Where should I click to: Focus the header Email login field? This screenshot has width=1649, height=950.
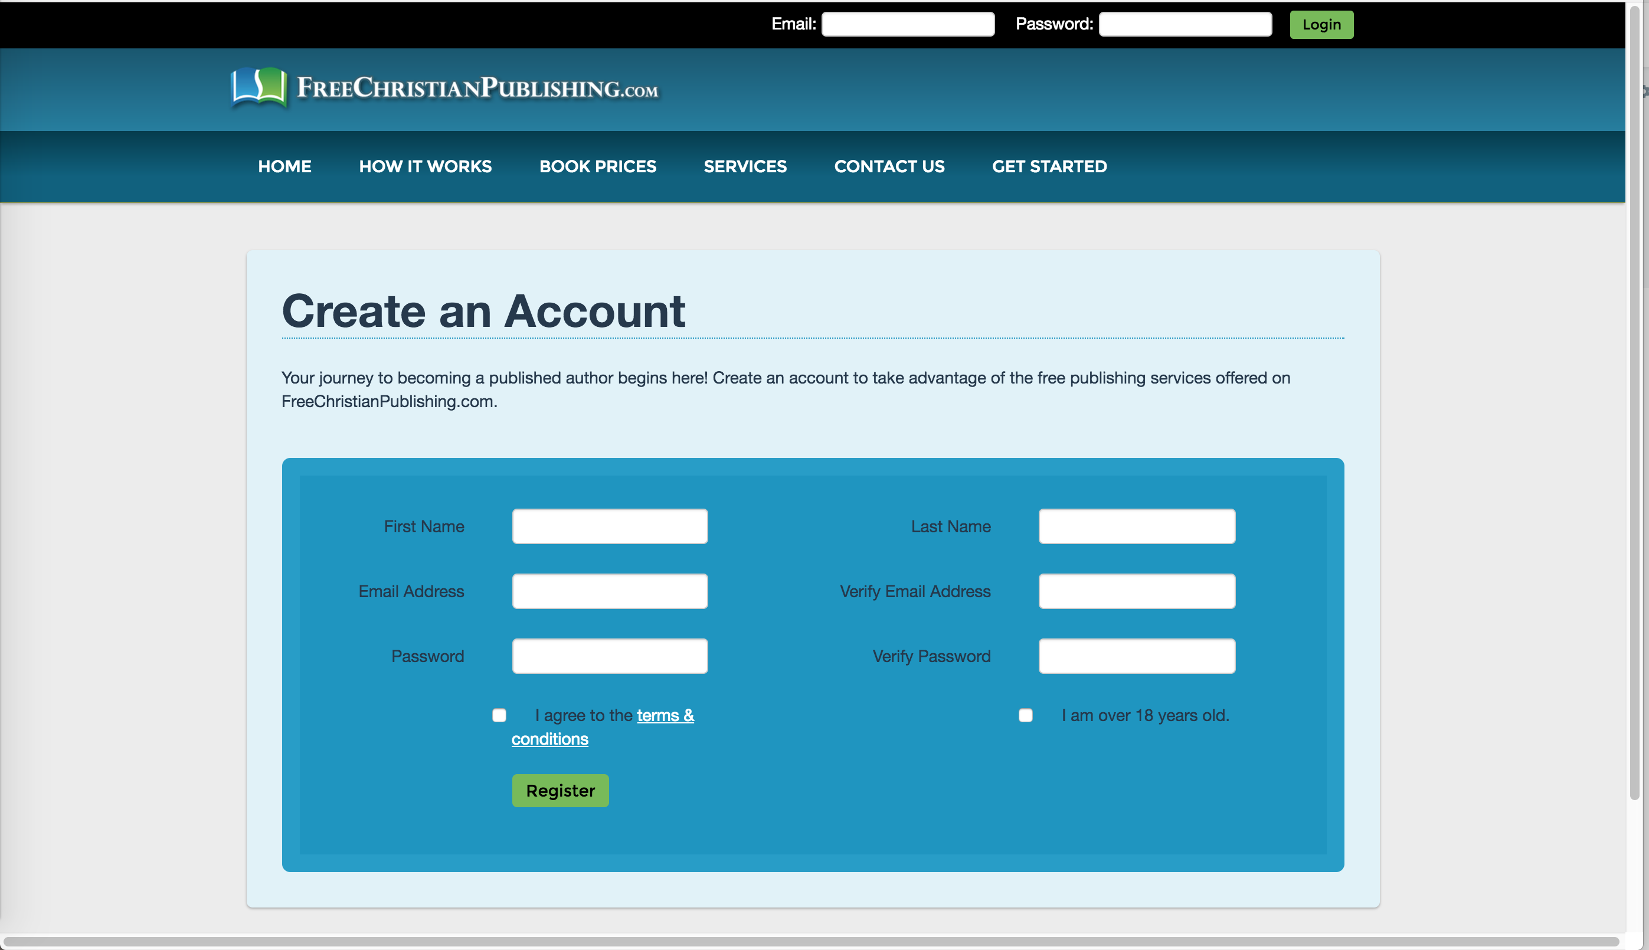pyautogui.click(x=907, y=24)
